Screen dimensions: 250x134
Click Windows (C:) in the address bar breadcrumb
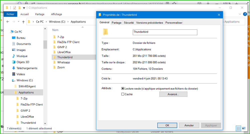(x=57, y=22)
